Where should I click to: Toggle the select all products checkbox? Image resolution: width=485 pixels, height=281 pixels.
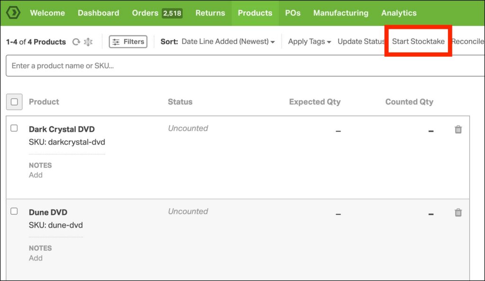point(14,102)
